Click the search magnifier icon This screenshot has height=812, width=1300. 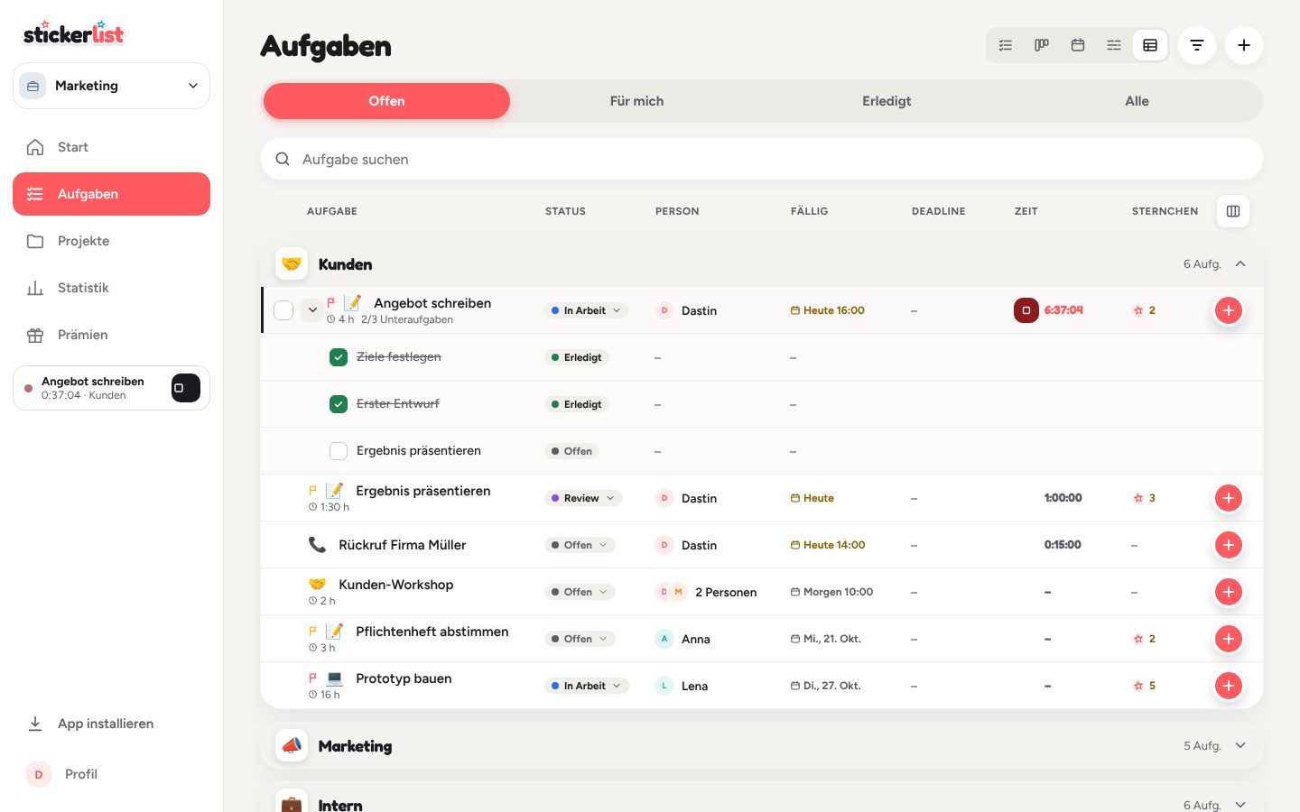point(283,159)
